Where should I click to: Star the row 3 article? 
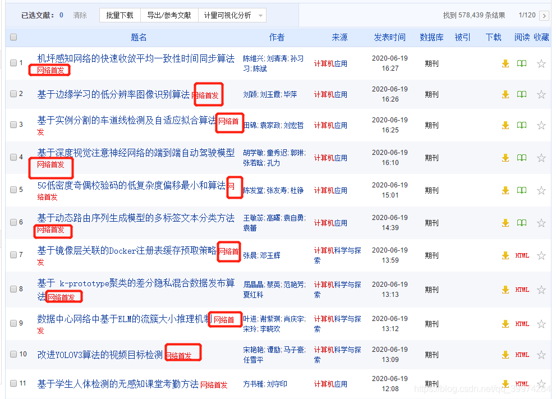click(x=541, y=125)
